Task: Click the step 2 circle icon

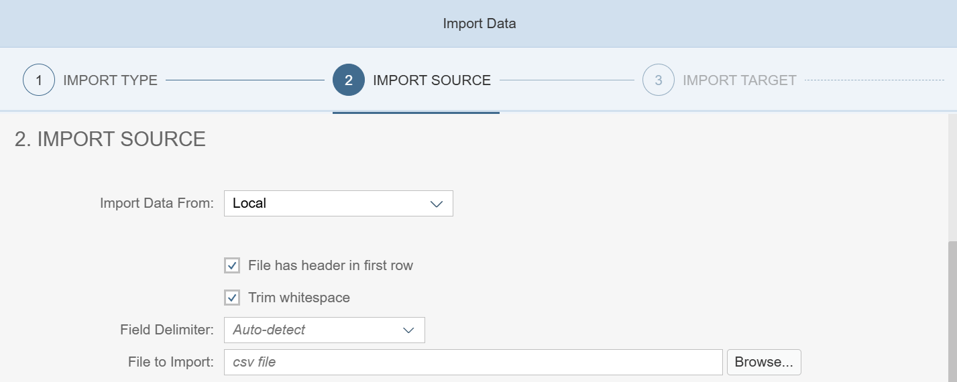Action: [349, 80]
